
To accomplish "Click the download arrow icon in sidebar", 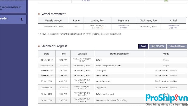I will (x=21, y=19).
